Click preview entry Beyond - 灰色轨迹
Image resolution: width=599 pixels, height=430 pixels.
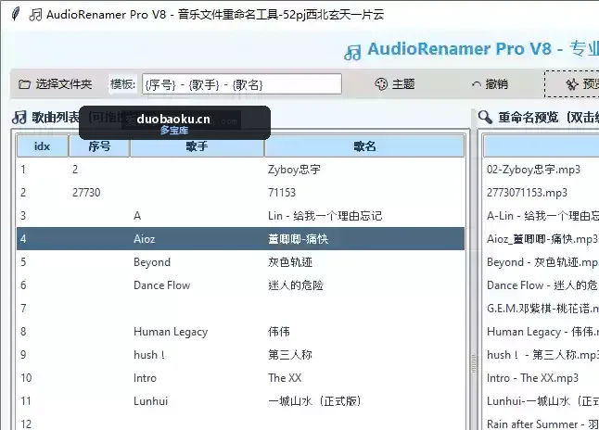(x=542, y=262)
